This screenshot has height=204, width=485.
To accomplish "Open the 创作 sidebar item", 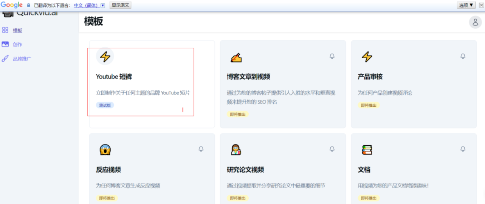I will pos(17,45).
